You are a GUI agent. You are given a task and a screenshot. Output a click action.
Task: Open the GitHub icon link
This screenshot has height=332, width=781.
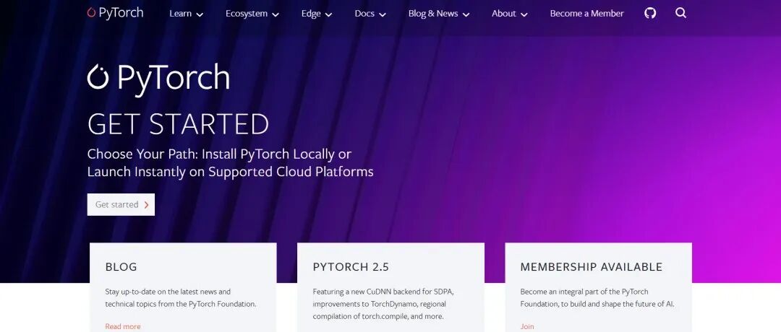click(x=650, y=14)
